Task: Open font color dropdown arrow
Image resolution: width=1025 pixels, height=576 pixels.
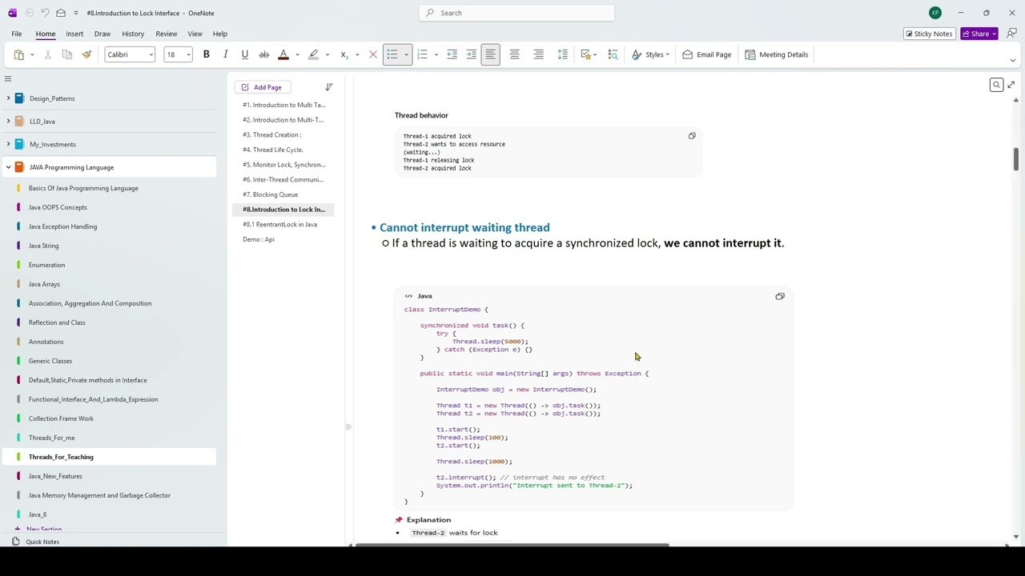Action: [x=297, y=54]
